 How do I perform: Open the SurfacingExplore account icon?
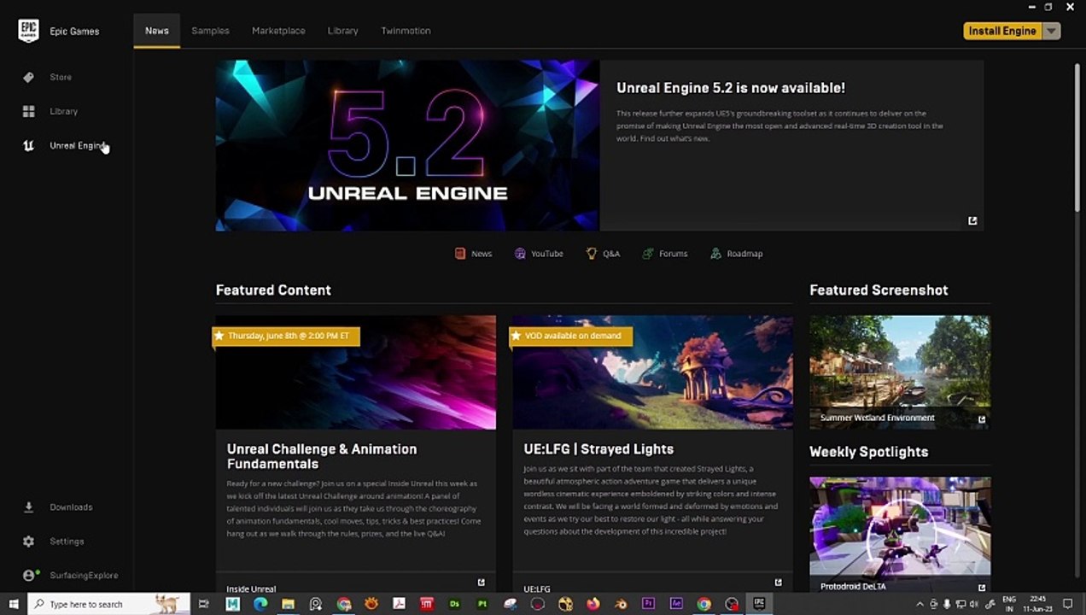tap(29, 575)
